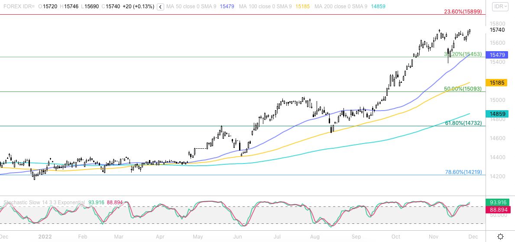The width and height of the screenshot is (515, 242).
Task: Open chart settings gear icon
Action: 500,236
